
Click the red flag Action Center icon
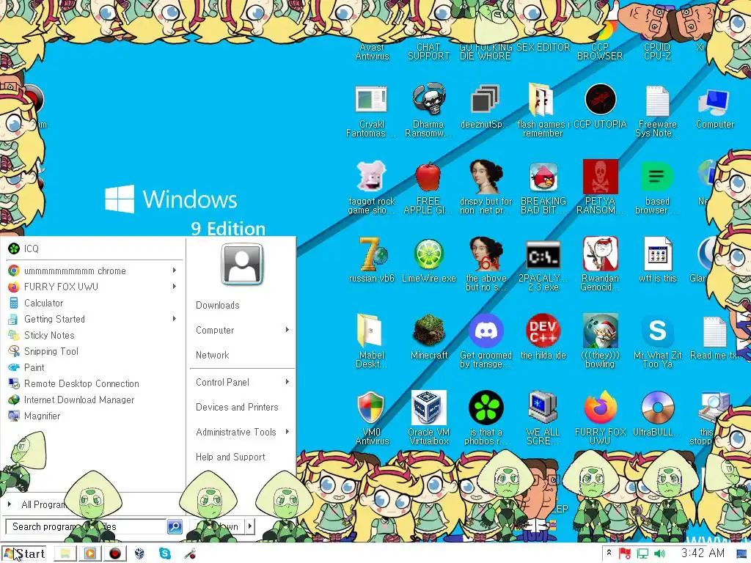625,554
